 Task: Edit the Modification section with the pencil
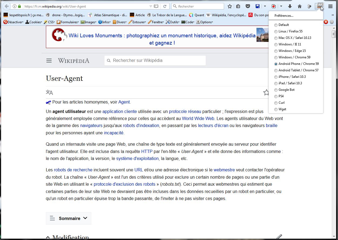click(279, 237)
